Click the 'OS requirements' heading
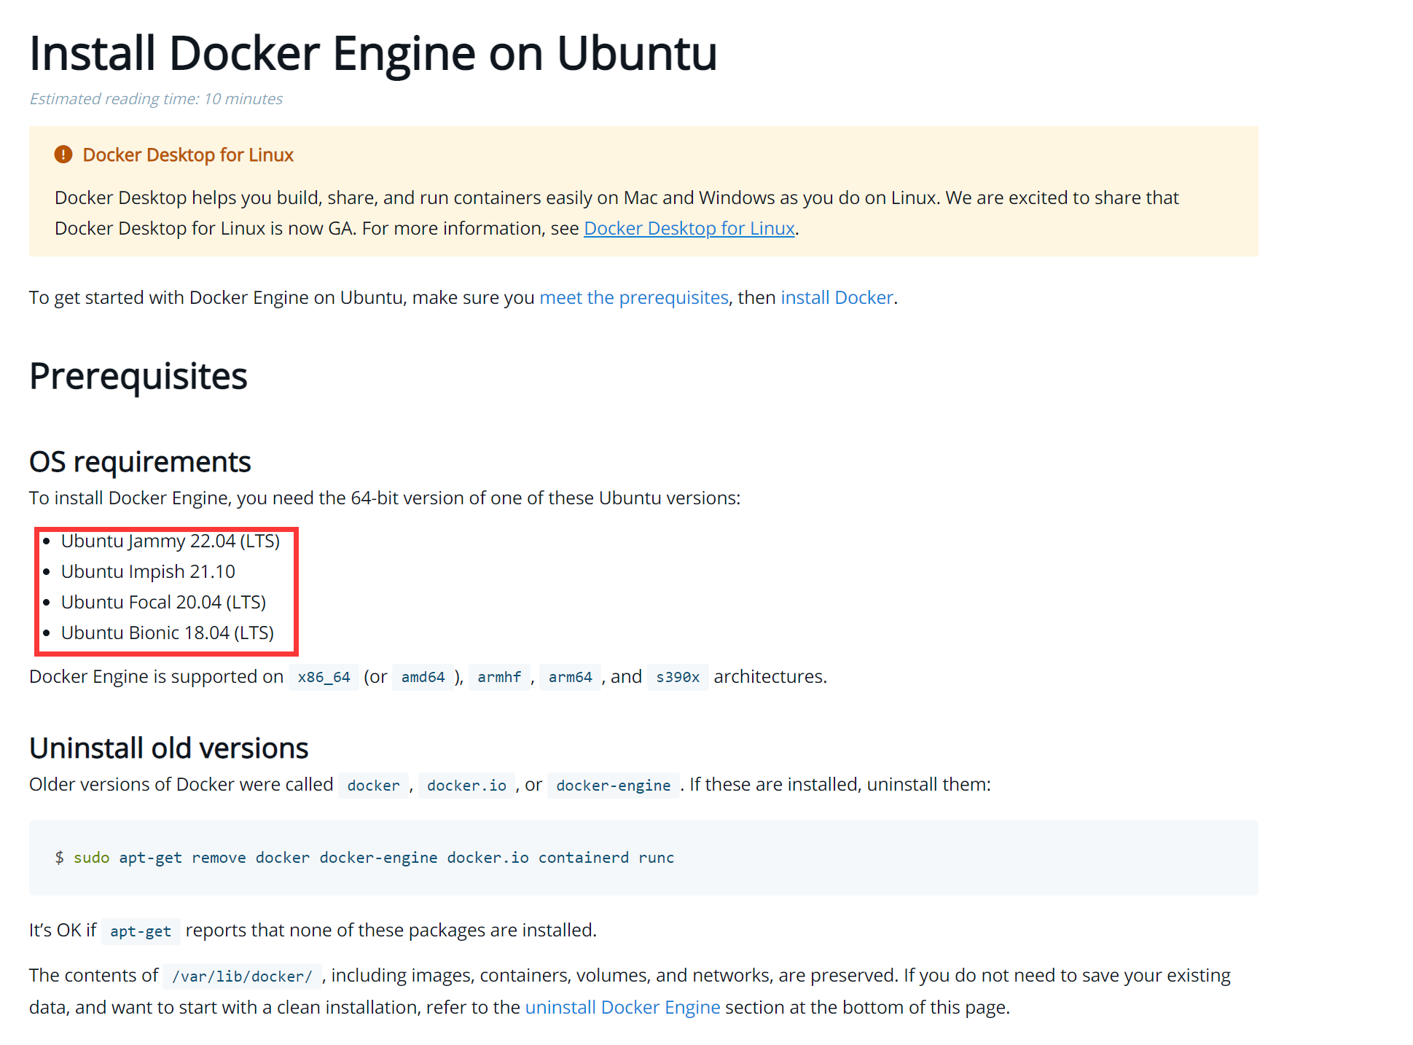Screen dimensions: 1413x1045 coord(140,462)
